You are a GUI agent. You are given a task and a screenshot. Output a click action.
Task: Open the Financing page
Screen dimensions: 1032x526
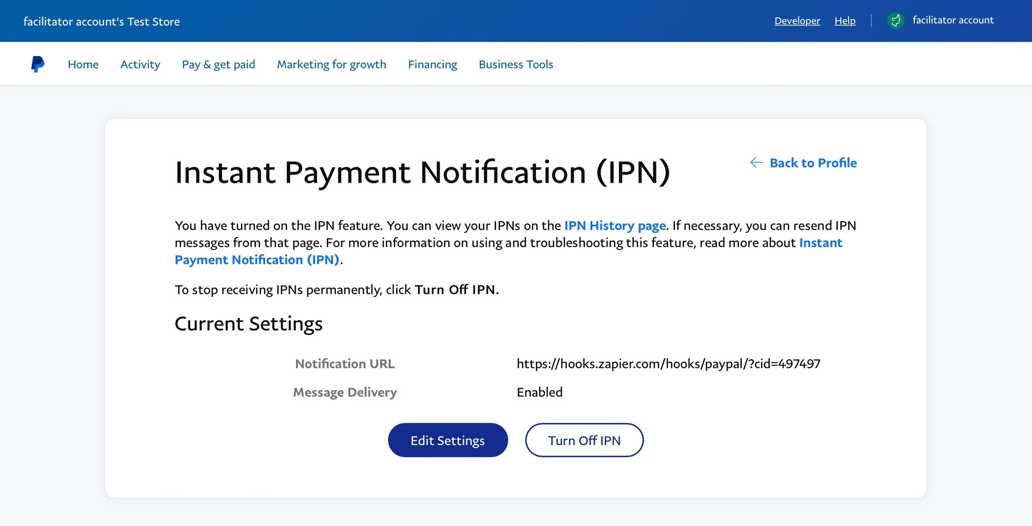click(x=432, y=64)
